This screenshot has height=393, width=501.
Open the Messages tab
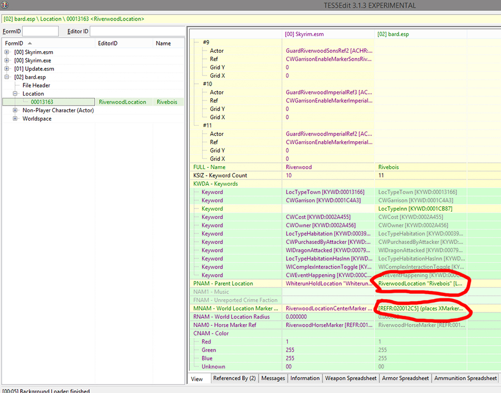pos(273,378)
